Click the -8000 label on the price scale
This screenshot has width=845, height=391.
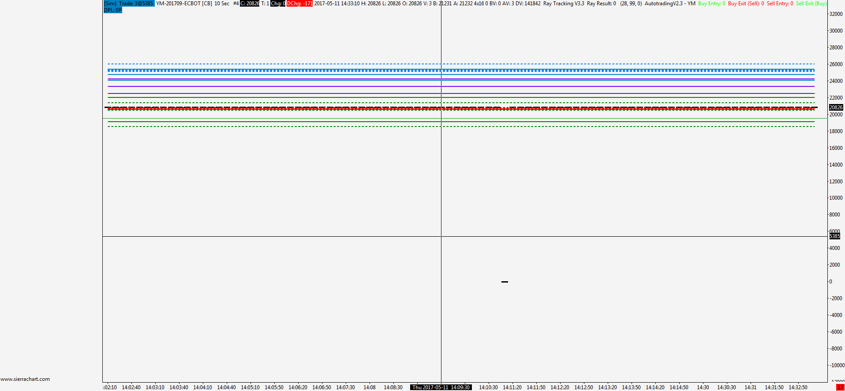point(836,349)
